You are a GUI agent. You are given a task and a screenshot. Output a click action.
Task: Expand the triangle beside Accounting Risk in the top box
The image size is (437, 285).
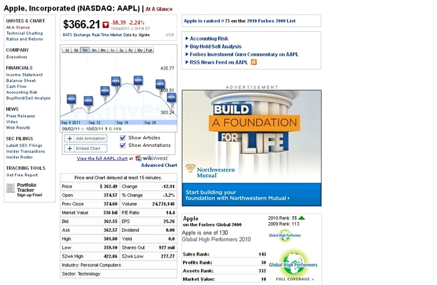(x=187, y=39)
